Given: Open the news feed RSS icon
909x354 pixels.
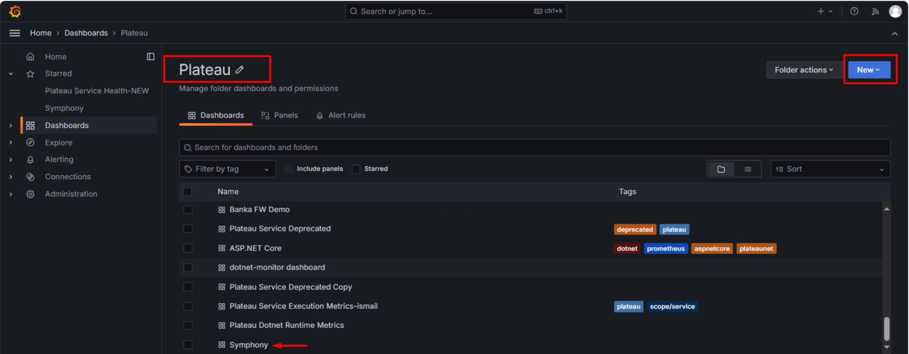Looking at the screenshot, I should click(875, 11).
